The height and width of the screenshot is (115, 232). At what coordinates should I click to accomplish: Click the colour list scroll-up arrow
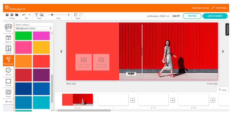coord(52,33)
